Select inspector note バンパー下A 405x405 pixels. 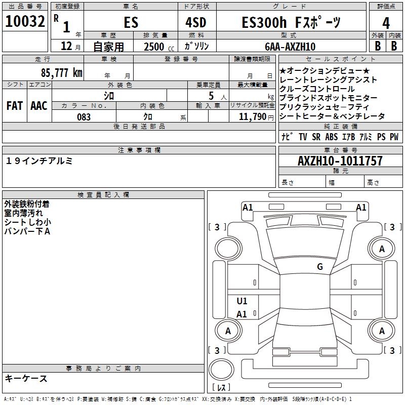[x=27, y=231]
